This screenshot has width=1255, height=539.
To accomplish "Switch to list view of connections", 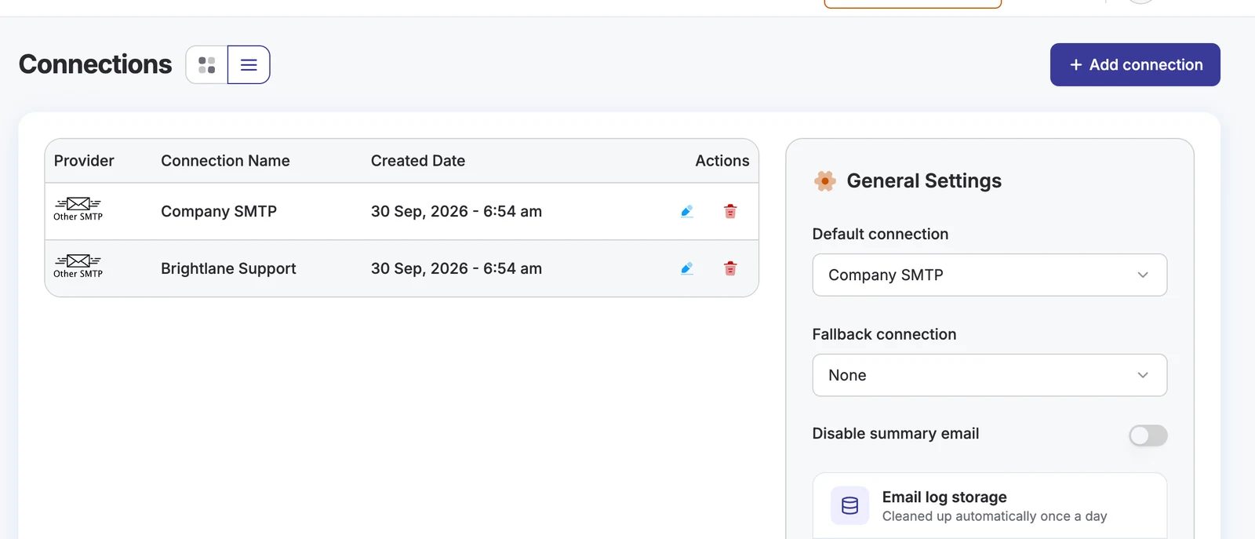I will [249, 64].
